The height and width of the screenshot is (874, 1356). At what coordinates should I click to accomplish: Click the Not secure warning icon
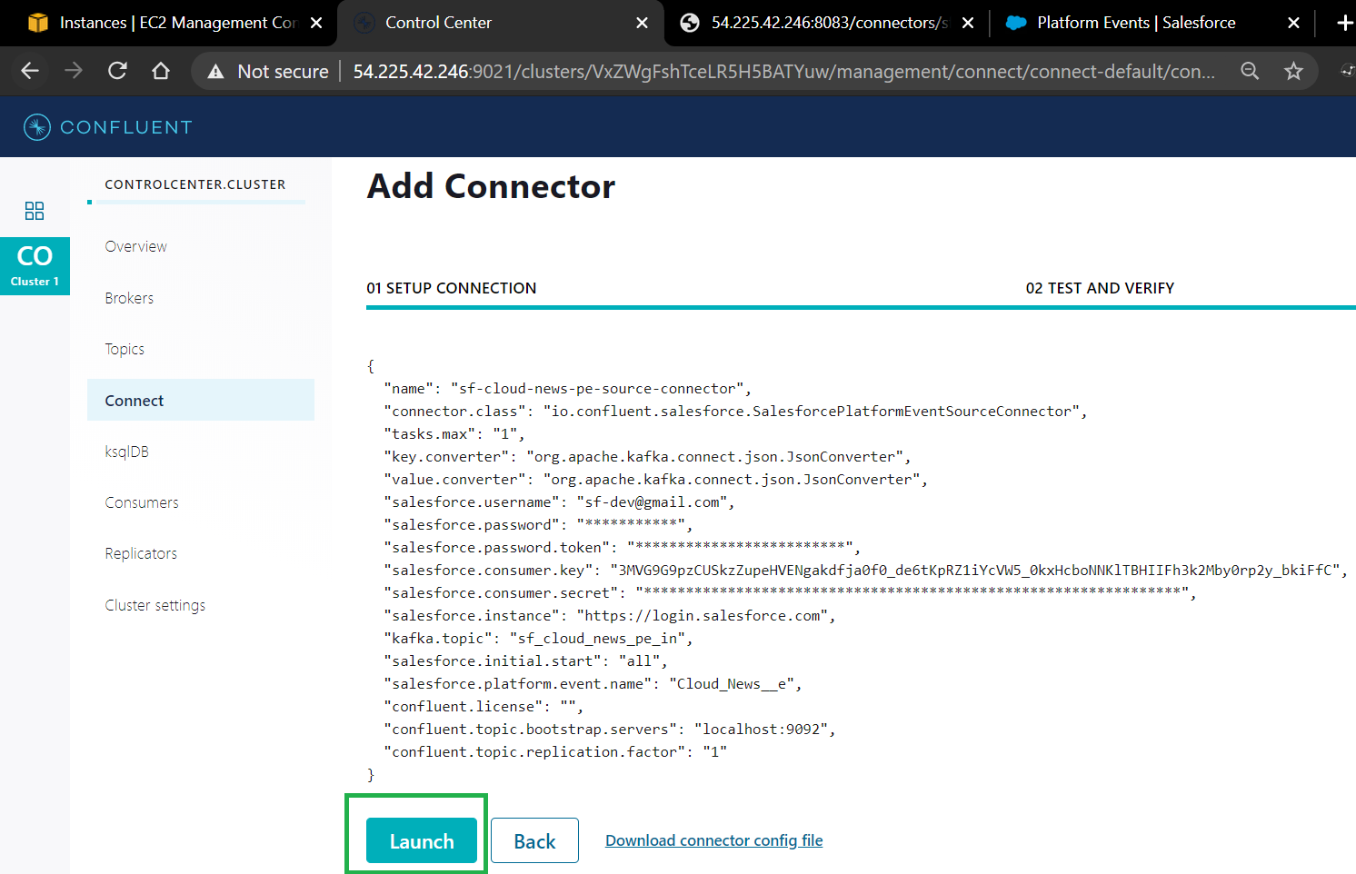[x=215, y=71]
